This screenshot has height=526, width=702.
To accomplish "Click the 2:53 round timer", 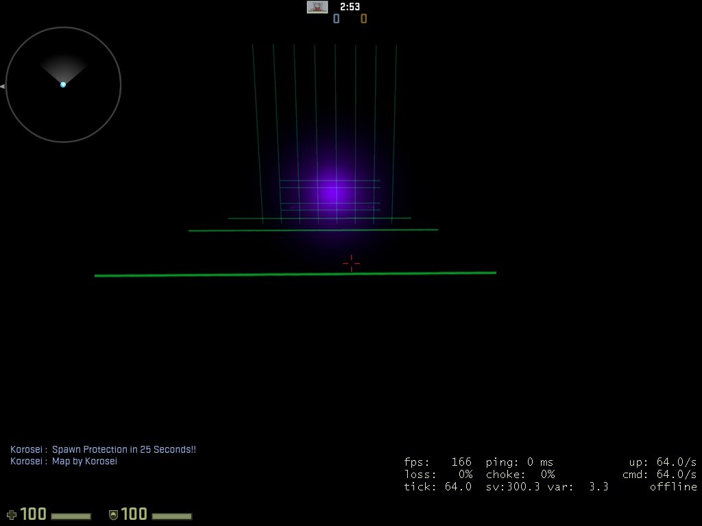I will (x=350, y=7).
